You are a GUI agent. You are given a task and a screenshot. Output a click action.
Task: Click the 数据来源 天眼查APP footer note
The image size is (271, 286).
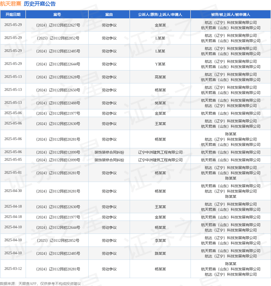coord(40,284)
